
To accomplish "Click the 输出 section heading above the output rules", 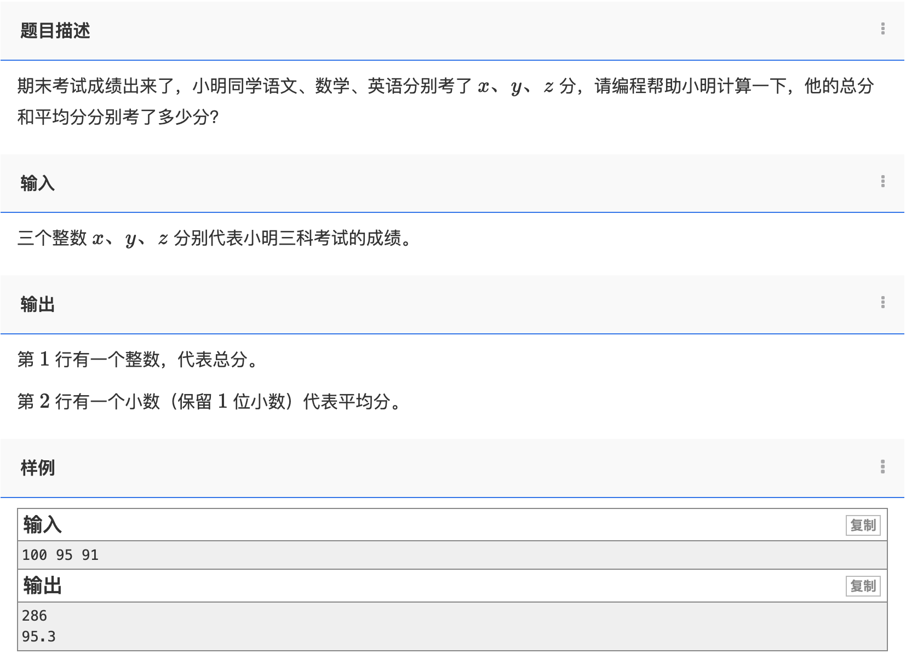I will pos(37,304).
